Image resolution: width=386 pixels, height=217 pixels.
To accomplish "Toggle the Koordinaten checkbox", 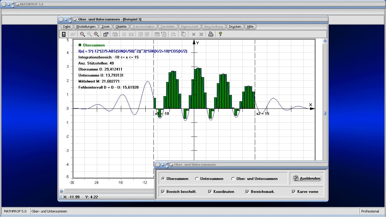I will (x=210, y=192).
